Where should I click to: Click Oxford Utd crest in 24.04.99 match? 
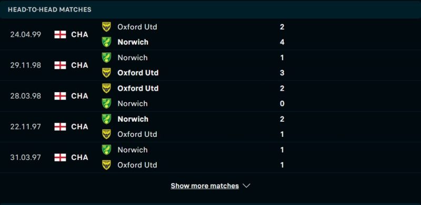pyautogui.click(x=106, y=27)
